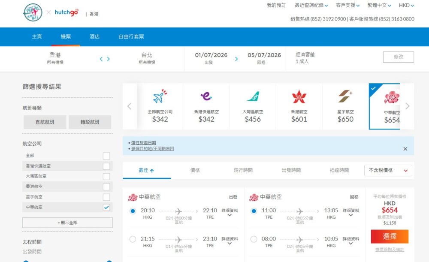This screenshot has width=429, height=262.
Task: Select the Starlux Airlines logo card
Action: [x=345, y=106]
